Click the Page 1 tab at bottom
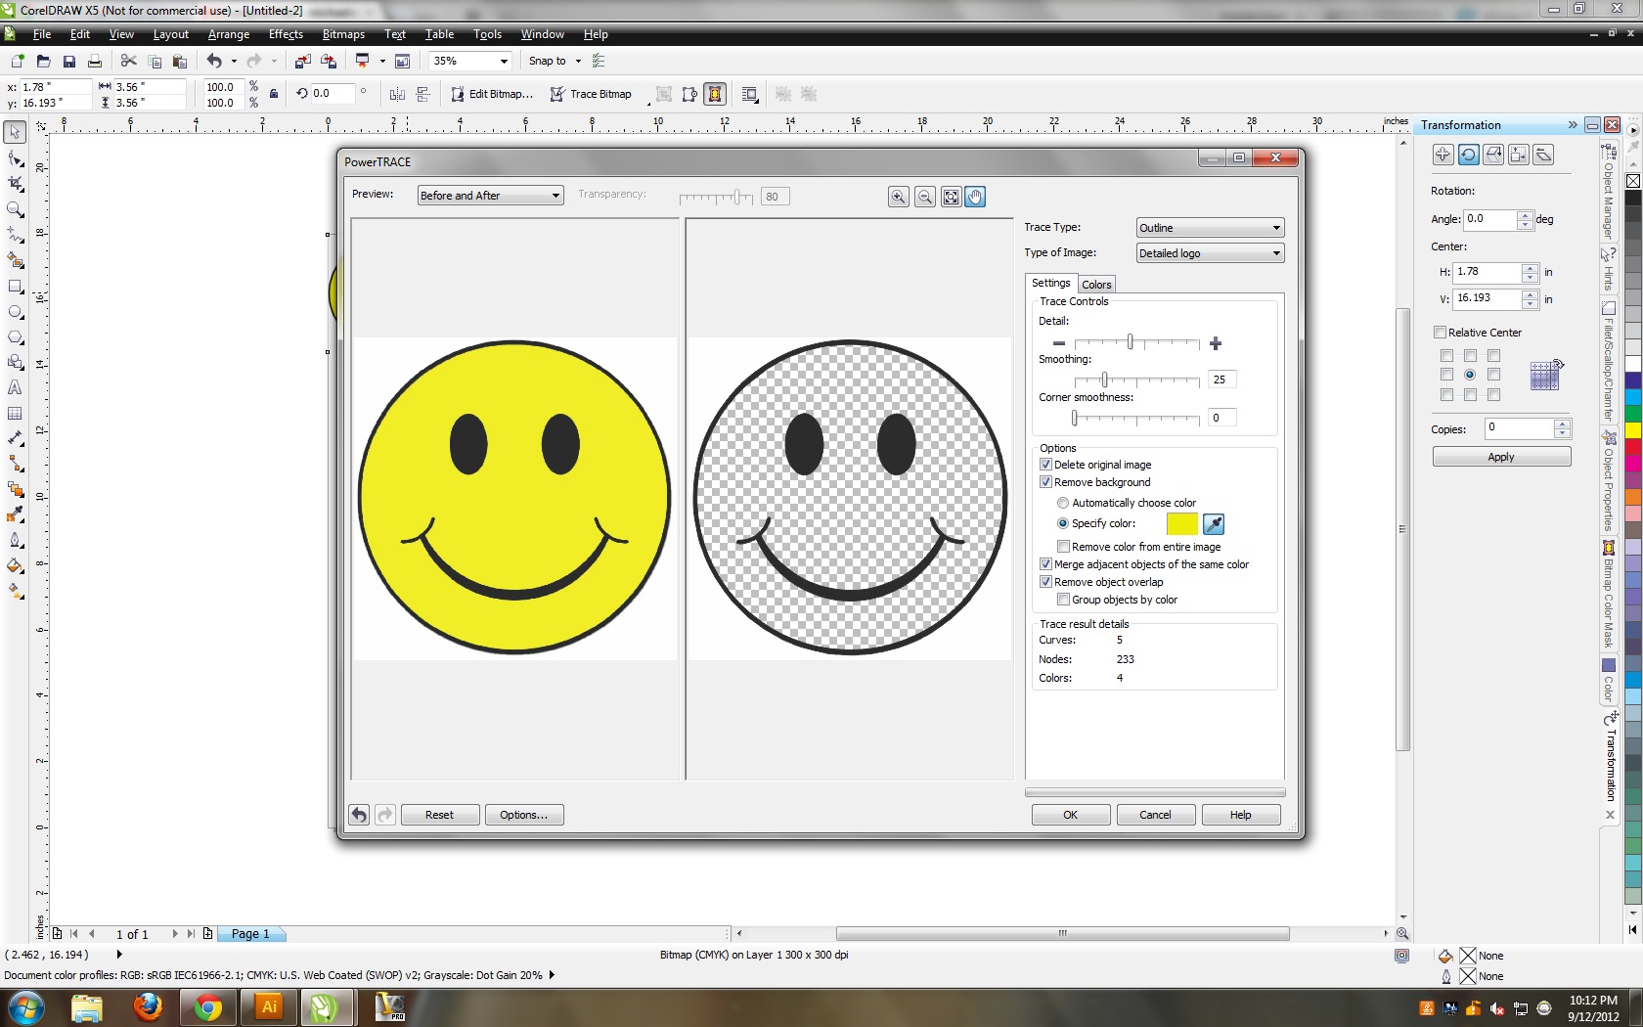The height and width of the screenshot is (1027, 1643). (x=250, y=934)
